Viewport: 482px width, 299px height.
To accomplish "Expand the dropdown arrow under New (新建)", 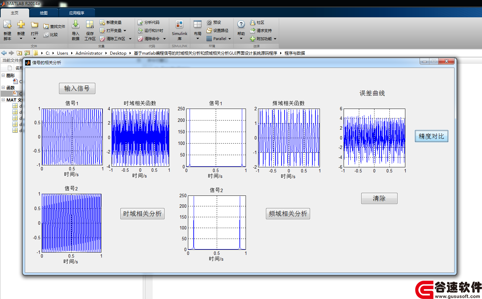I will pos(21,39).
